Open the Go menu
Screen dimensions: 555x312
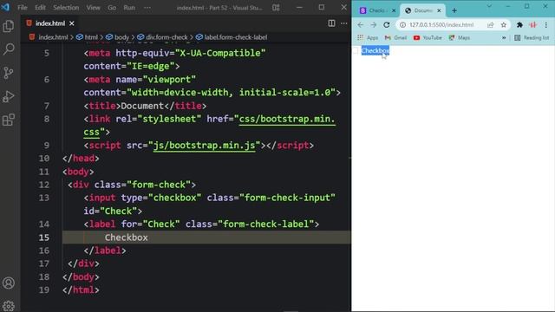[112, 8]
